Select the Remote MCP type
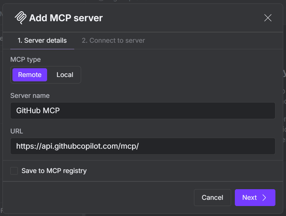The width and height of the screenshot is (286, 216). pyautogui.click(x=29, y=75)
